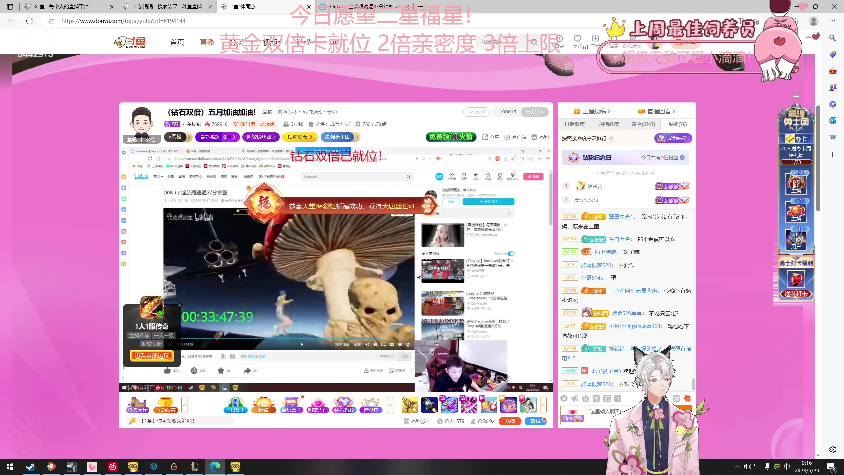This screenshot has height=475, width=844.
Task: Switch to the 钻粉(76) tab
Action: (x=678, y=124)
